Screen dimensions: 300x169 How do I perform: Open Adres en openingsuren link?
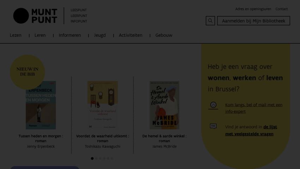tap(253, 9)
